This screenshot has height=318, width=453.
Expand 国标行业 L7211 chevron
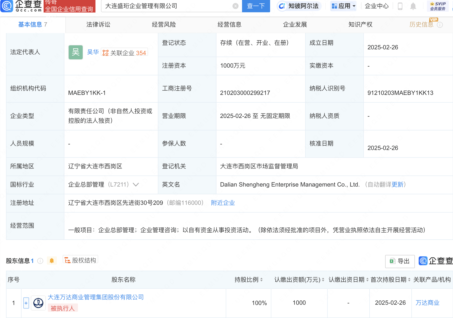pos(136,185)
